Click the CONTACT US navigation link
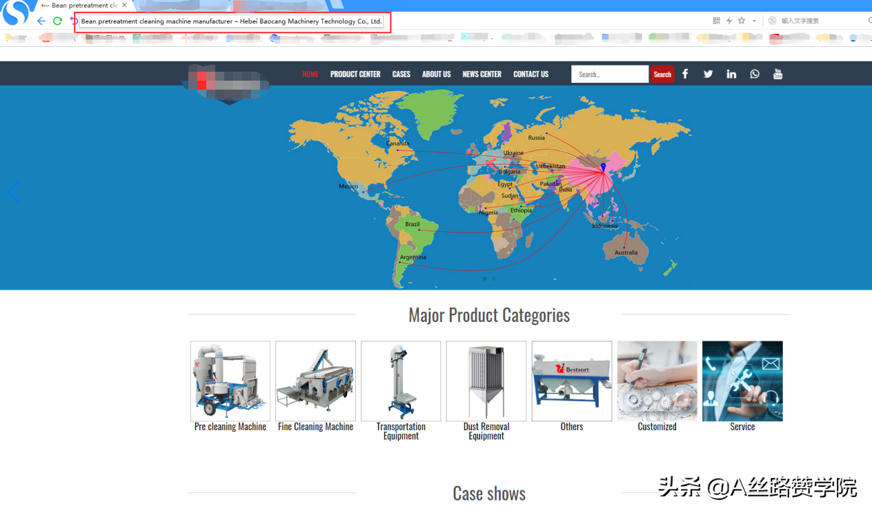The height and width of the screenshot is (513, 872). pyautogui.click(x=531, y=74)
